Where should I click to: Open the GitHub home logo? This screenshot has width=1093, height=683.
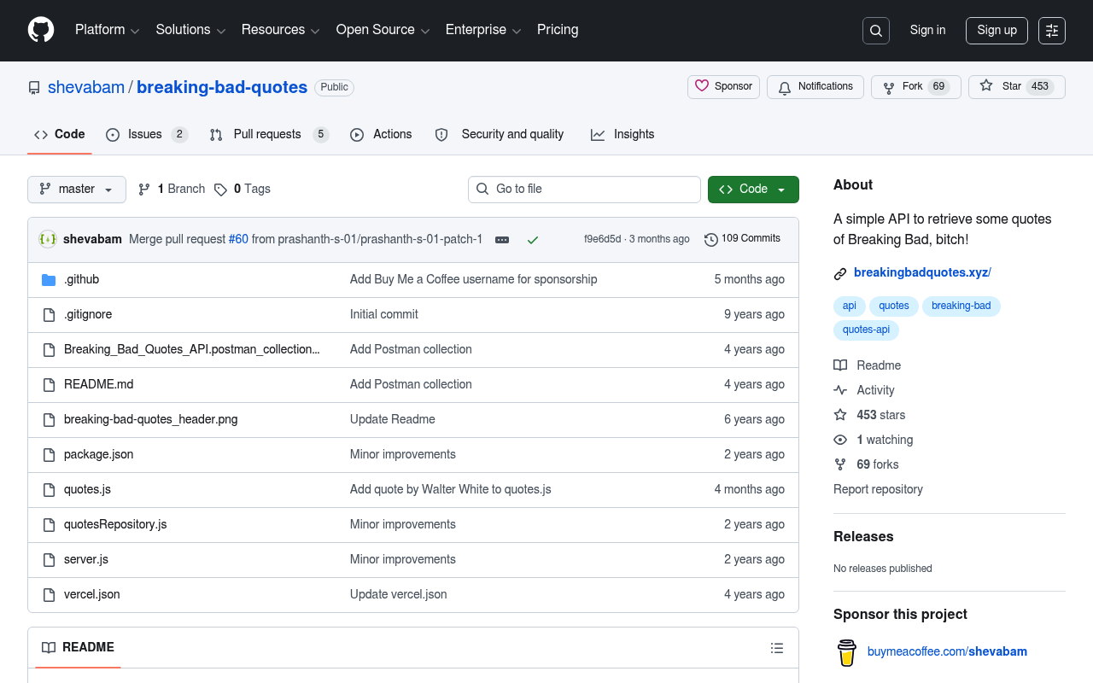41,30
